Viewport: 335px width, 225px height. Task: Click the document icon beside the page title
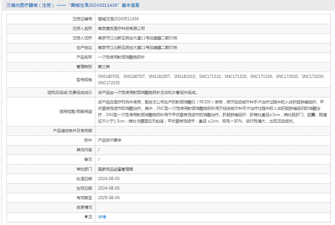[x=8, y=5]
